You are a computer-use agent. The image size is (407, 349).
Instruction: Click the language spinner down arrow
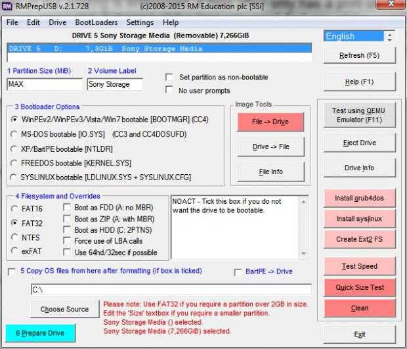pyautogui.click(x=390, y=39)
